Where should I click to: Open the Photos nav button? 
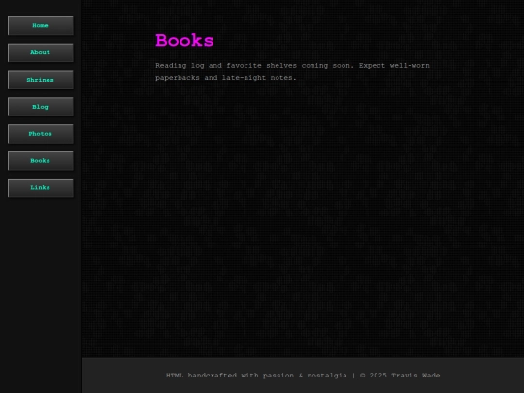tap(41, 134)
